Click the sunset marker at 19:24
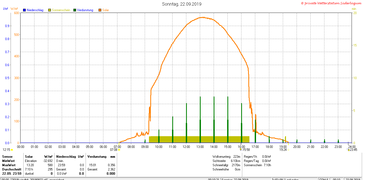370x180 pixels. click(288, 150)
